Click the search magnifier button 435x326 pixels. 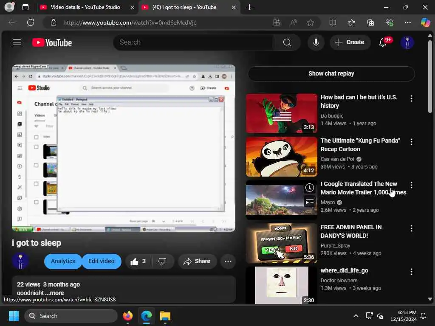coord(287,42)
